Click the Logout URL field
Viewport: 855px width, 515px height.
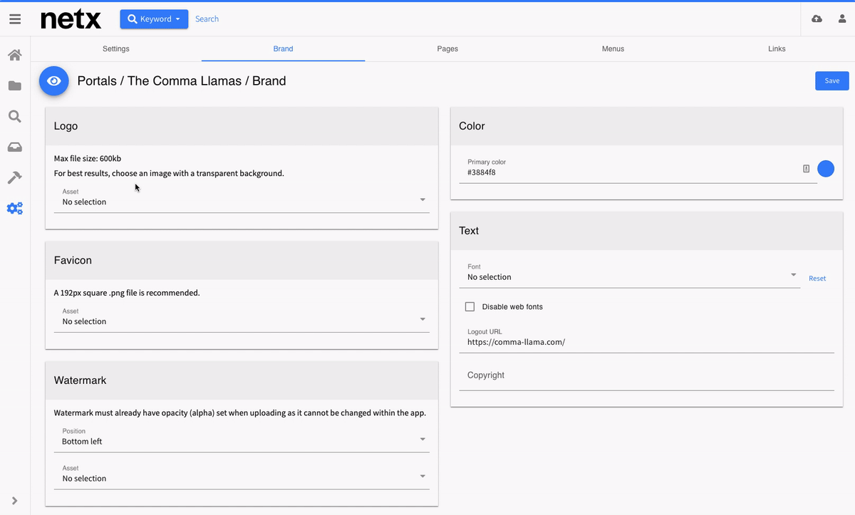tap(646, 338)
